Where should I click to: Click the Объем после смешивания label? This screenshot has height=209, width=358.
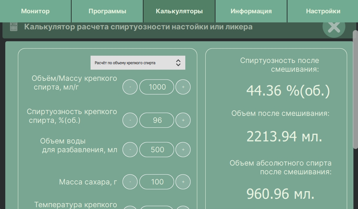tap(280, 113)
